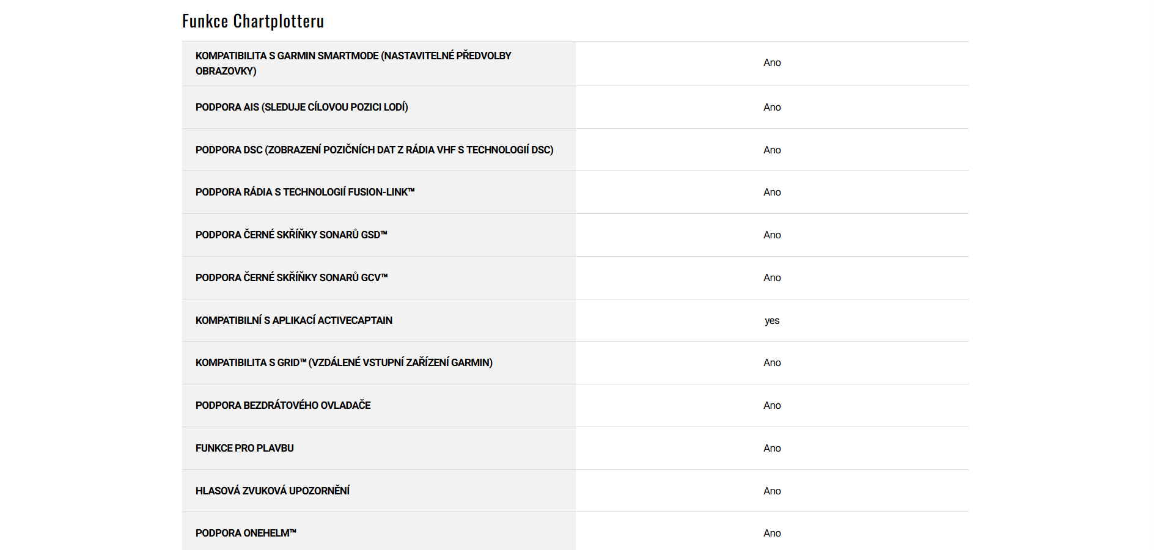Click the Ano value for Fusion-Link row
The width and height of the screenshot is (1154, 550).
coord(772,193)
